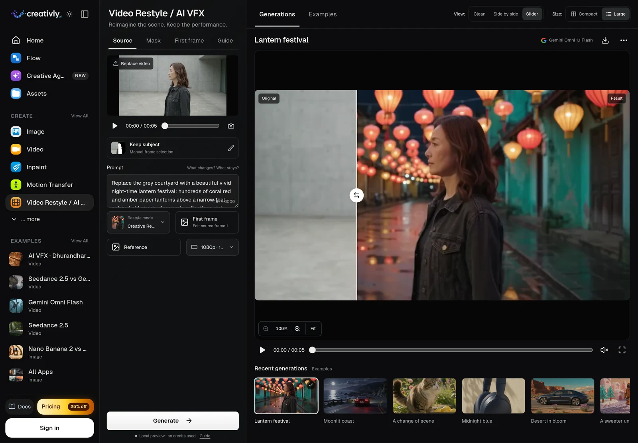Open the Inpaint tool
Viewport: 638px width, 443px height.
click(x=49, y=167)
